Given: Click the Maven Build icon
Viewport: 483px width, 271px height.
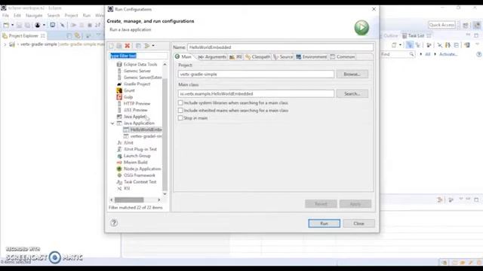Looking at the screenshot, I should (x=119, y=163).
